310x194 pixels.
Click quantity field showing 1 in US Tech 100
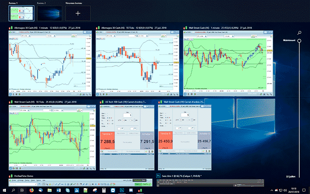point(127,115)
